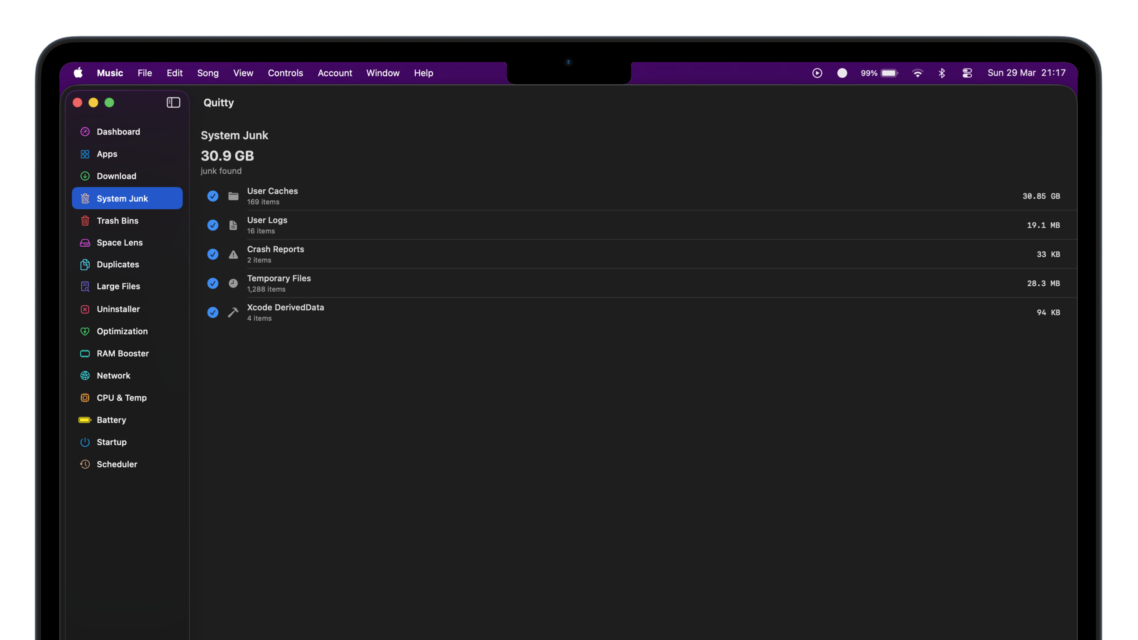Open the Duplicates finder

118,264
